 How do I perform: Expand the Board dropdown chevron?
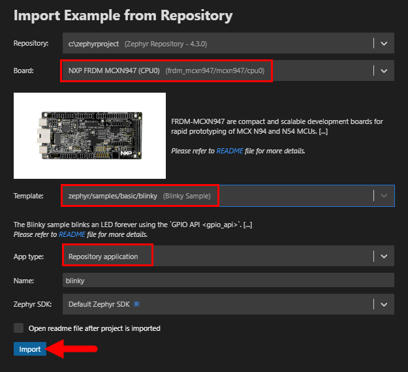(384, 70)
